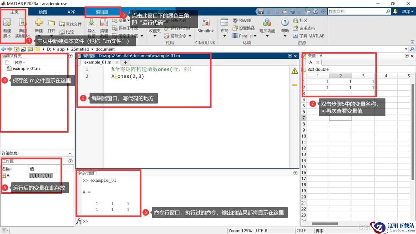The image size is (416, 234).
Task: Collapse the 详细信息 details panel
Action: click(70, 153)
